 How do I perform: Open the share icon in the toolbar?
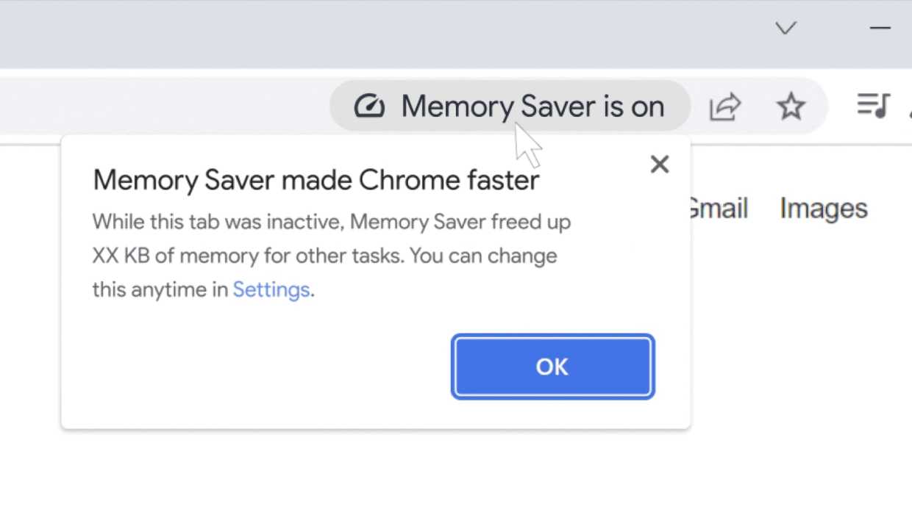click(725, 107)
